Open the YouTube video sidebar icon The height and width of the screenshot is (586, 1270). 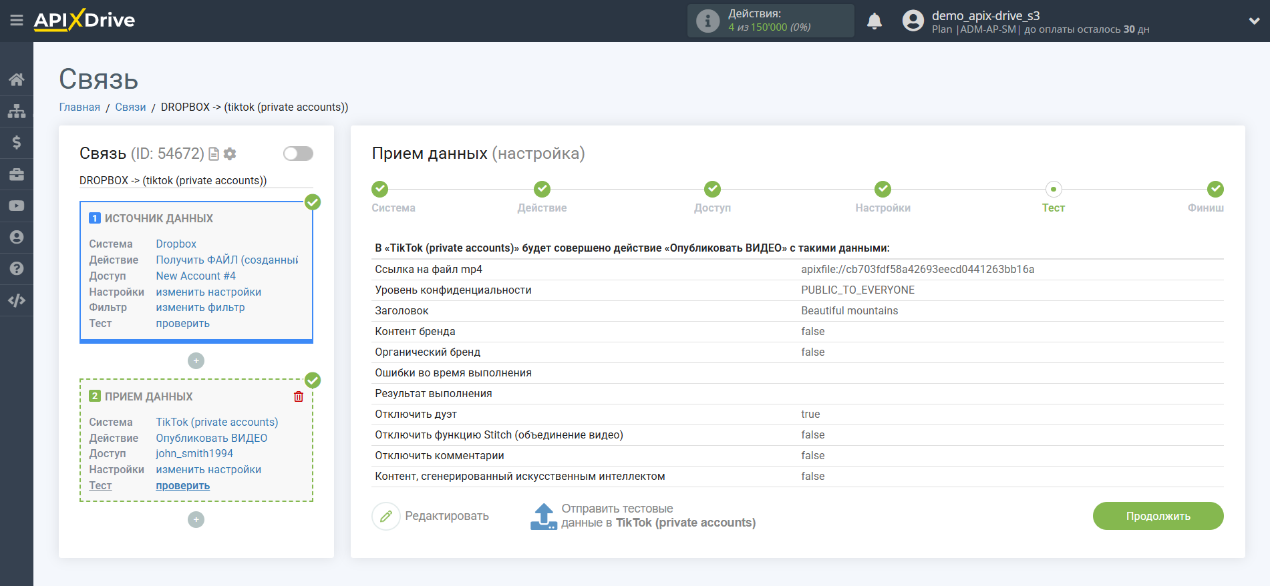(17, 206)
